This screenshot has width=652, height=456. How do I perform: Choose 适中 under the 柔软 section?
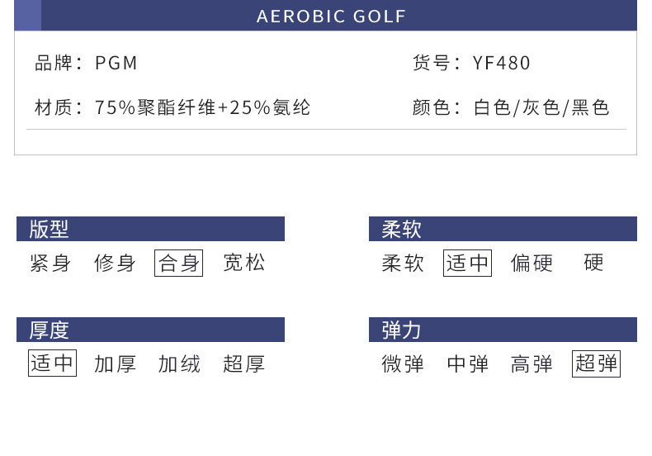point(467,264)
